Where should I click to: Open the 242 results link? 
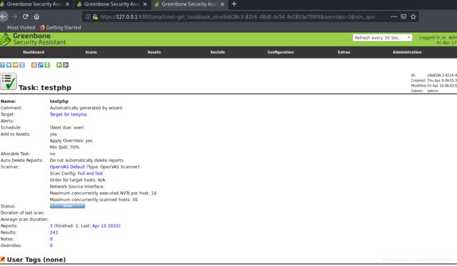pos(53,232)
